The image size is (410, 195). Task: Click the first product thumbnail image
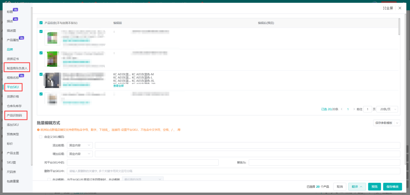tap(52, 38)
